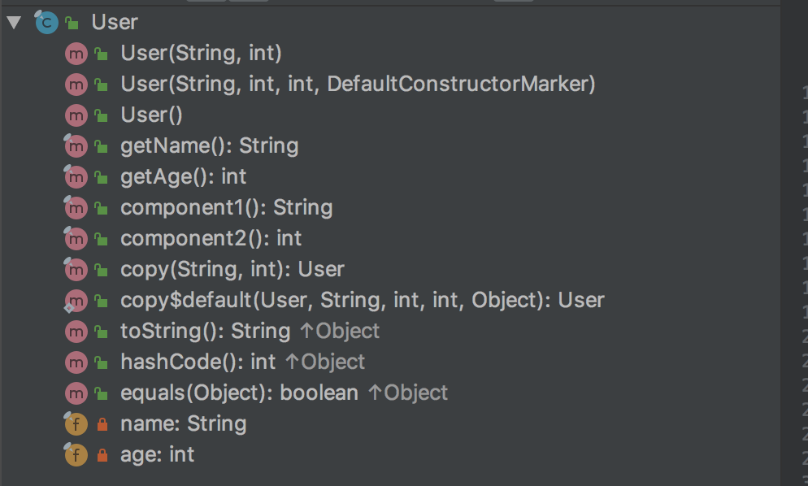Screen dimensions: 808x486
Task: Click the private lock icon beside name
Action: click(x=102, y=424)
